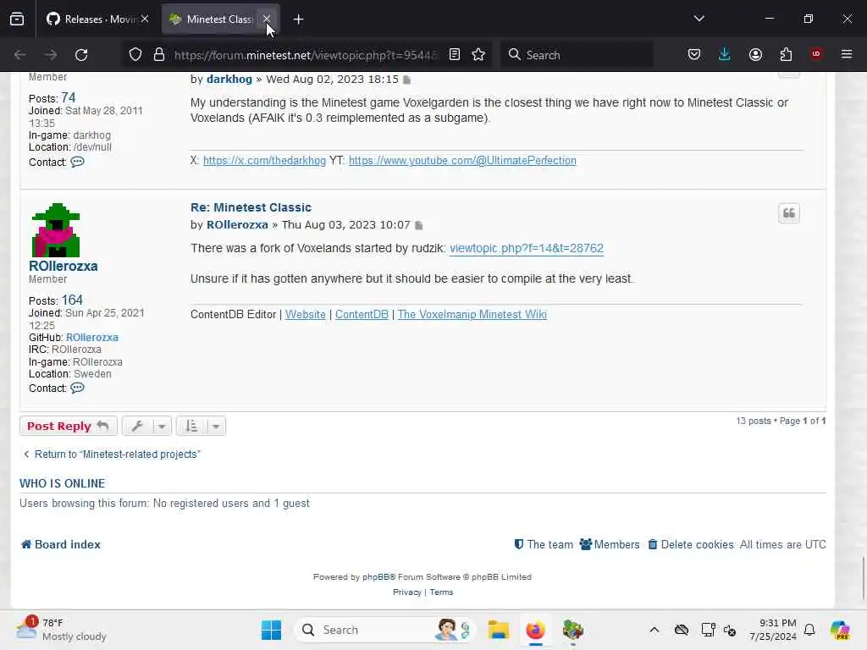Image resolution: width=867 pixels, height=650 pixels.
Task: View site security lock info
Action: pos(159,55)
